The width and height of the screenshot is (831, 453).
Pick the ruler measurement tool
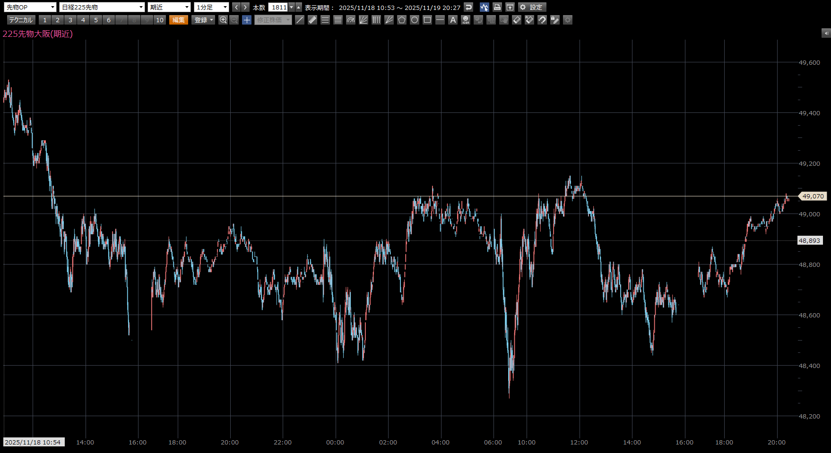(x=312, y=20)
